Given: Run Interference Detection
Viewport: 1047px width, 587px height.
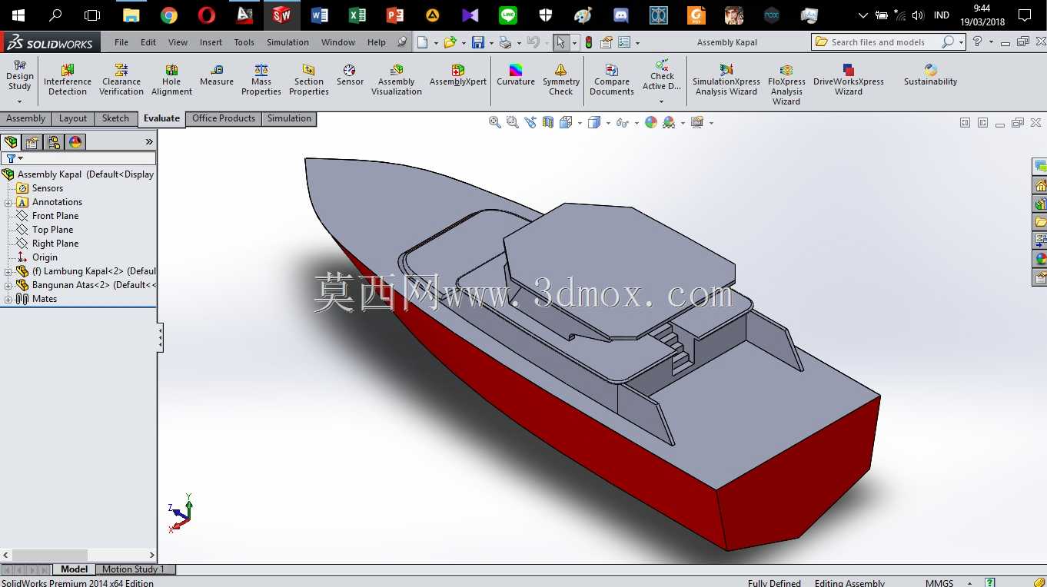Looking at the screenshot, I should click(68, 80).
